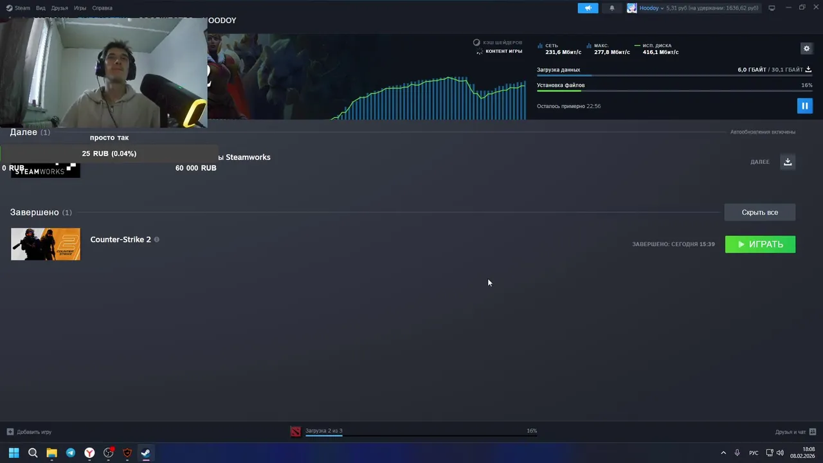Click the Counter-Strike 2 title
This screenshot has height=463, width=823.
(x=121, y=239)
